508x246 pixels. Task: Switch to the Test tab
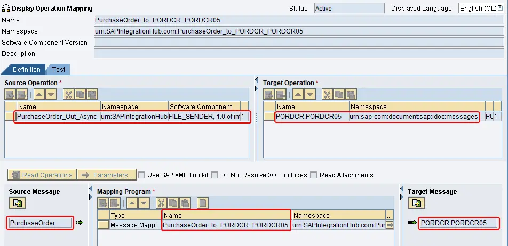click(x=59, y=70)
